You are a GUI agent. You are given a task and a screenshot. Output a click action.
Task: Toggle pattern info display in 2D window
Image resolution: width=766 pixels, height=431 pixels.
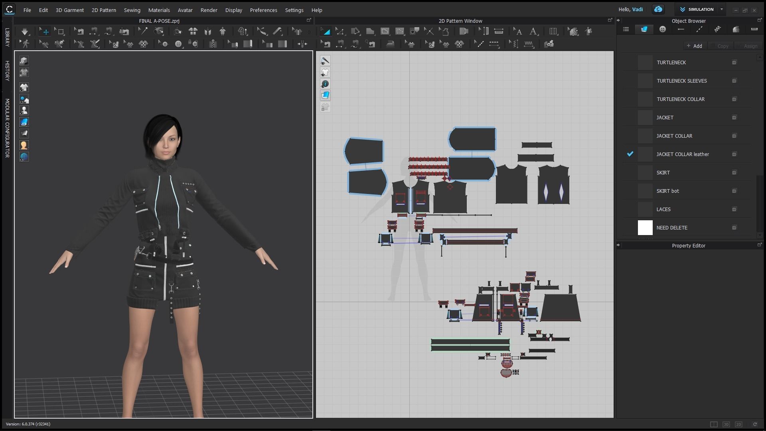pyautogui.click(x=325, y=84)
